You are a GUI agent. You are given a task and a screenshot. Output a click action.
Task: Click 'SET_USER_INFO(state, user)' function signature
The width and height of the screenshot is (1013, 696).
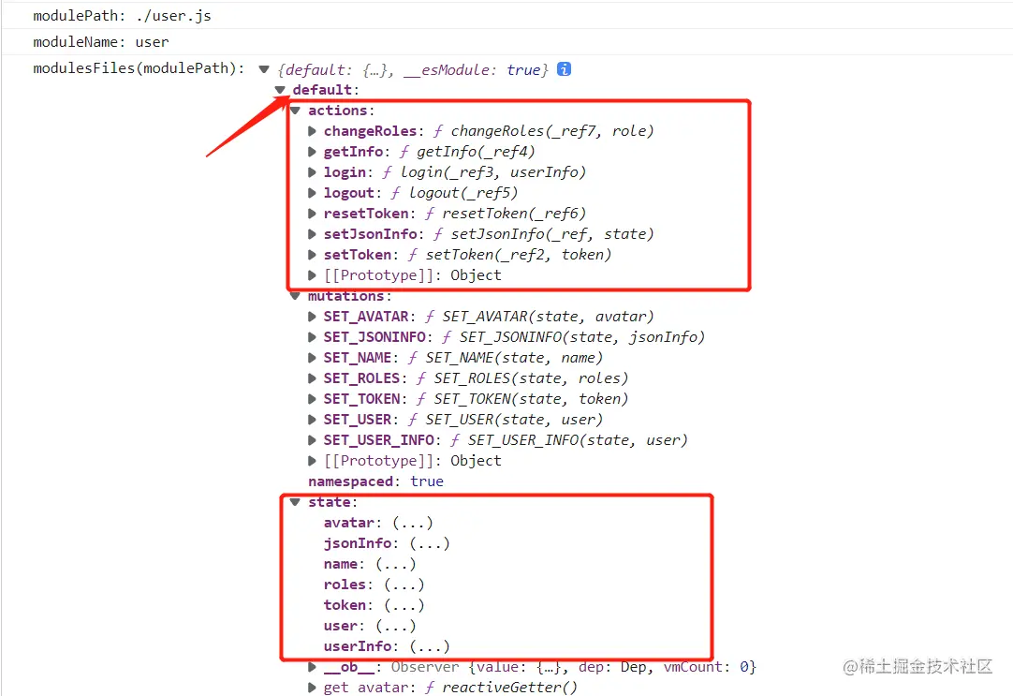click(x=578, y=440)
